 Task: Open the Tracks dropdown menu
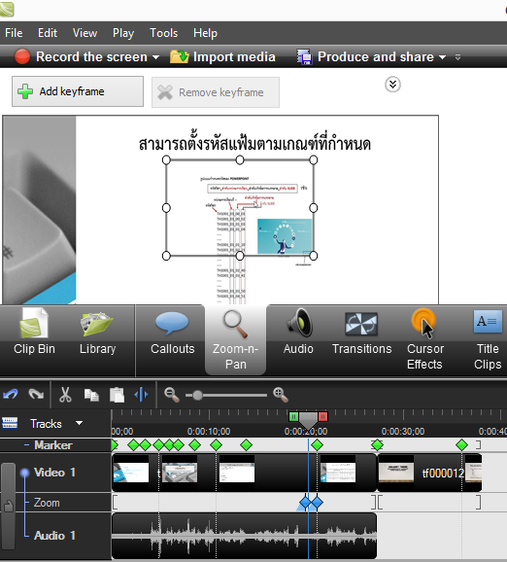[x=79, y=423]
